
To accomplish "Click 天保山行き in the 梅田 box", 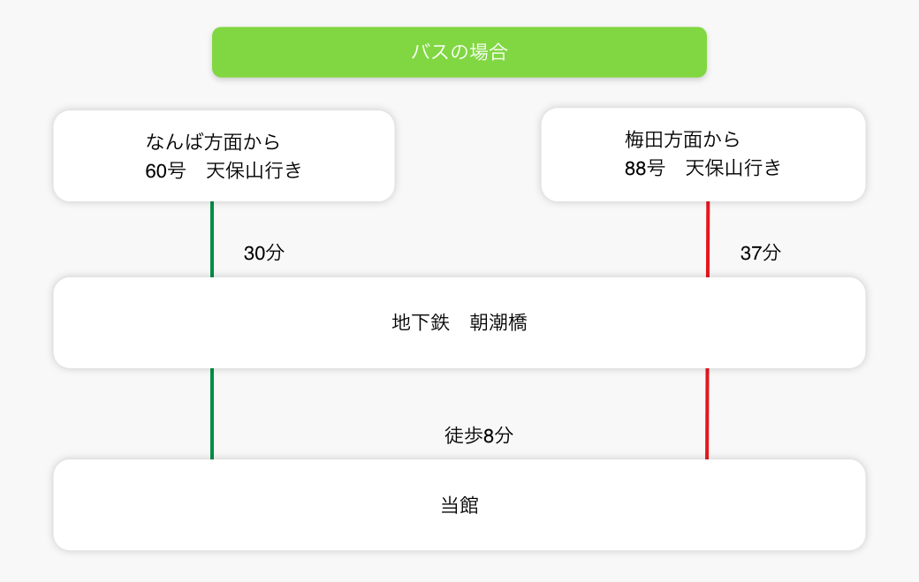I will click(733, 168).
